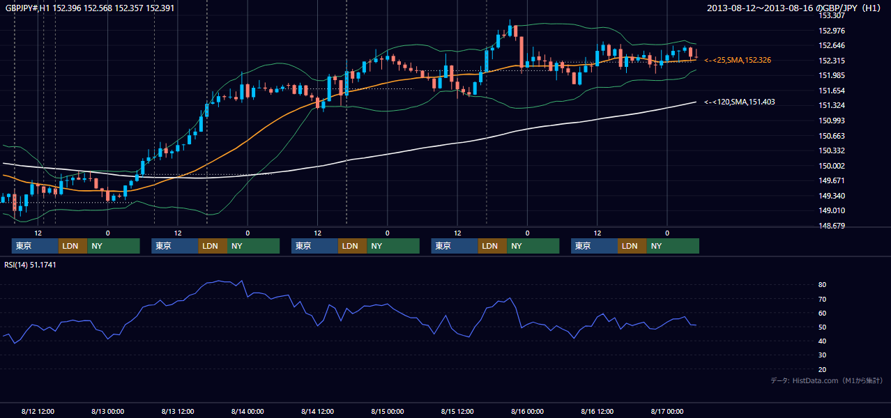Click RSI scale level 60

coord(822,313)
